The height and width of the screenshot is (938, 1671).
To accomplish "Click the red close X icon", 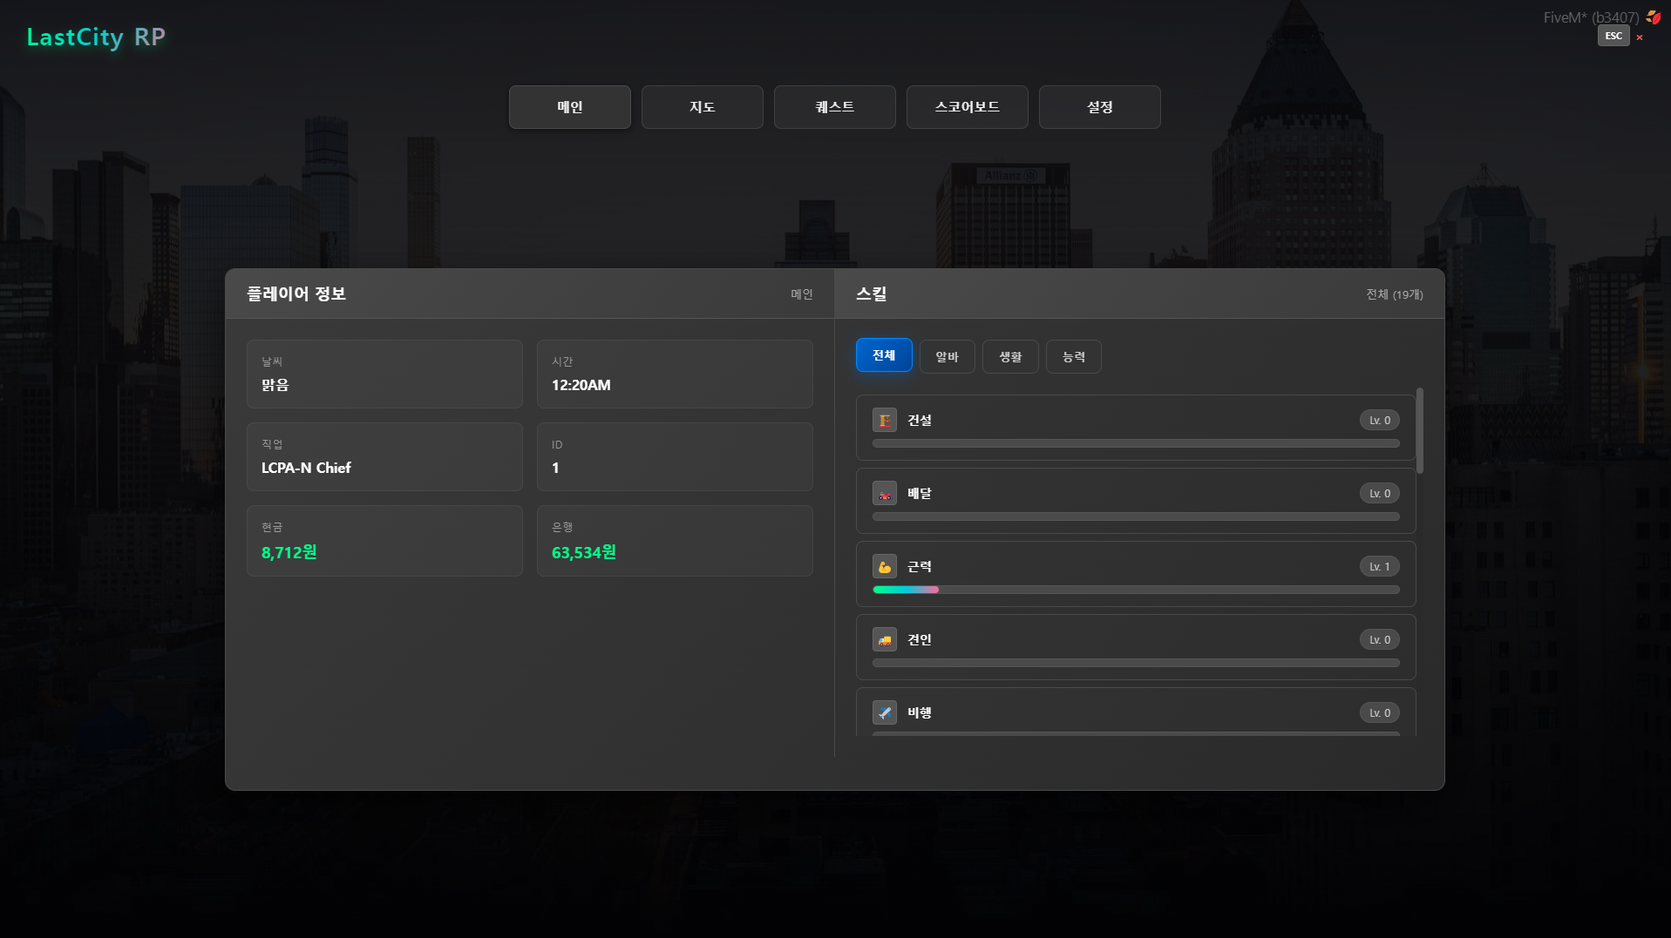I will (x=1640, y=37).
